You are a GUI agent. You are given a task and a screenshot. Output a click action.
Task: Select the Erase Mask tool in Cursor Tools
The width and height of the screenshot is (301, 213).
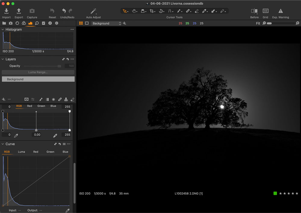[x=197, y=11]
